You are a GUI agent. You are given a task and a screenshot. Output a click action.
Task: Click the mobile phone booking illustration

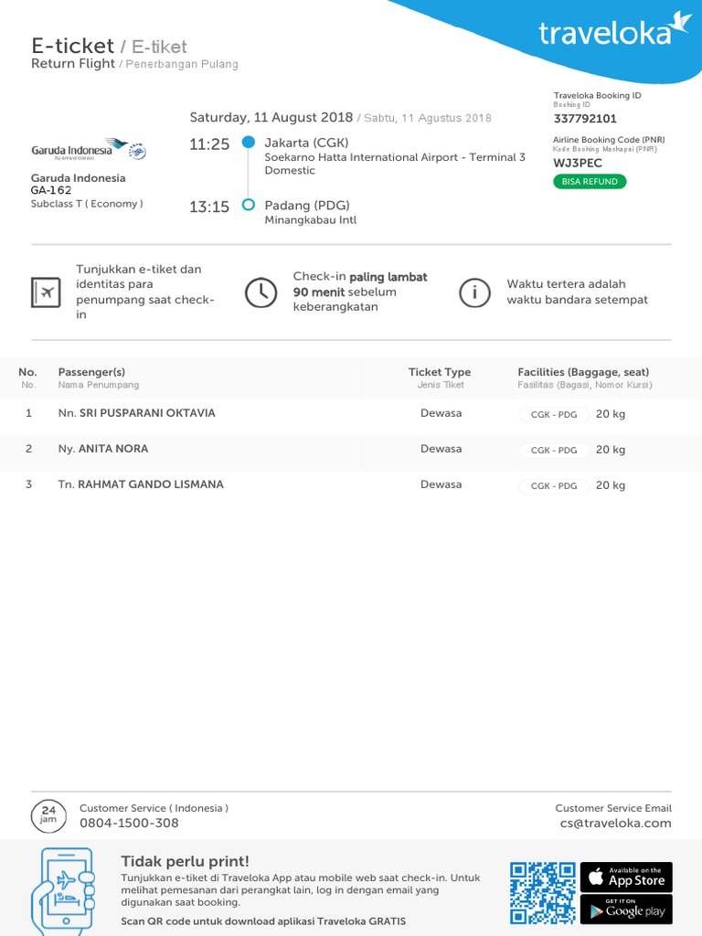coord(62,888)
